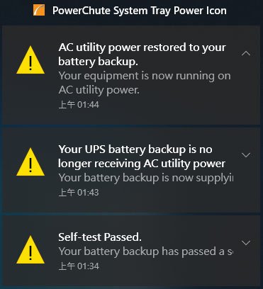This screenshot has height=289, width=263.
Task: Click 'longer receiving AC utility power' title line
Action: click(x=142, y=164)
